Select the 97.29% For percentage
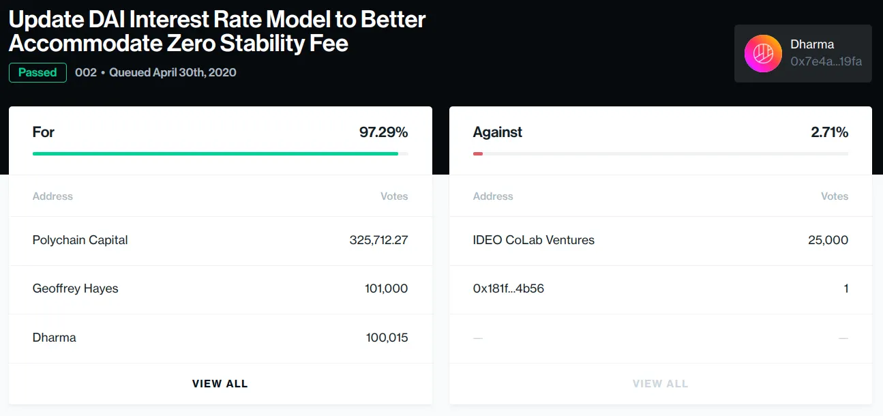The image size is (883, 416). [384, 132]
